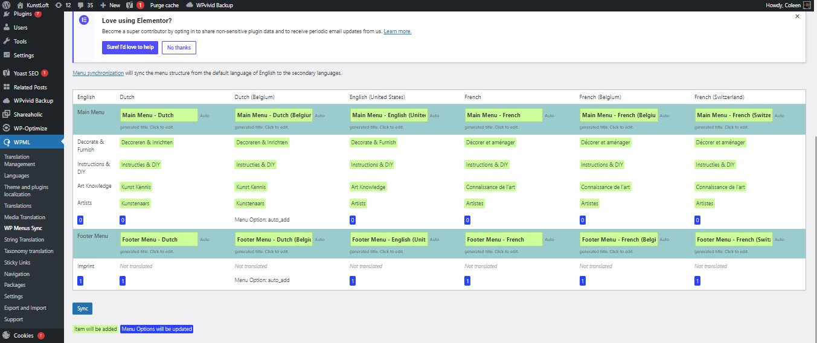
Task: Click the Main Menu row label
Action: (x=91, y=112)
